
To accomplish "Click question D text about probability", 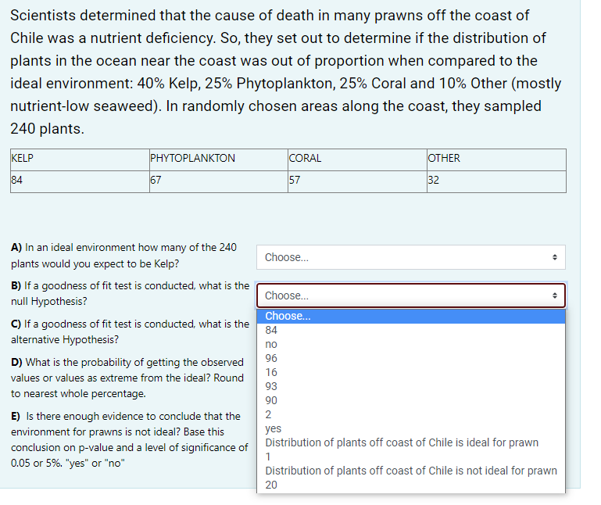I will [127, 378].
